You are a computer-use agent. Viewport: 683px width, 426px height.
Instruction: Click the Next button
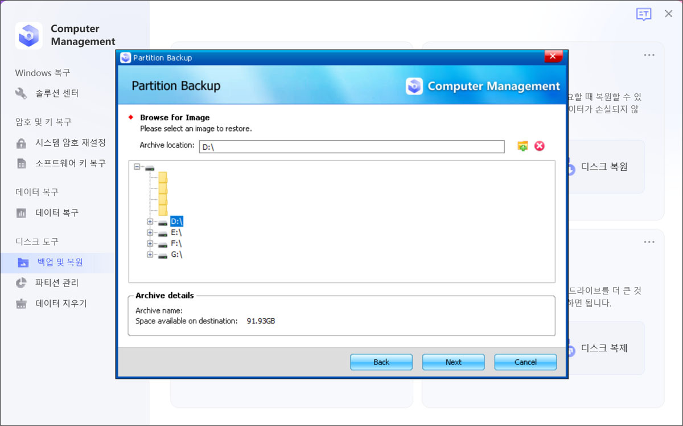coord(454,362)
